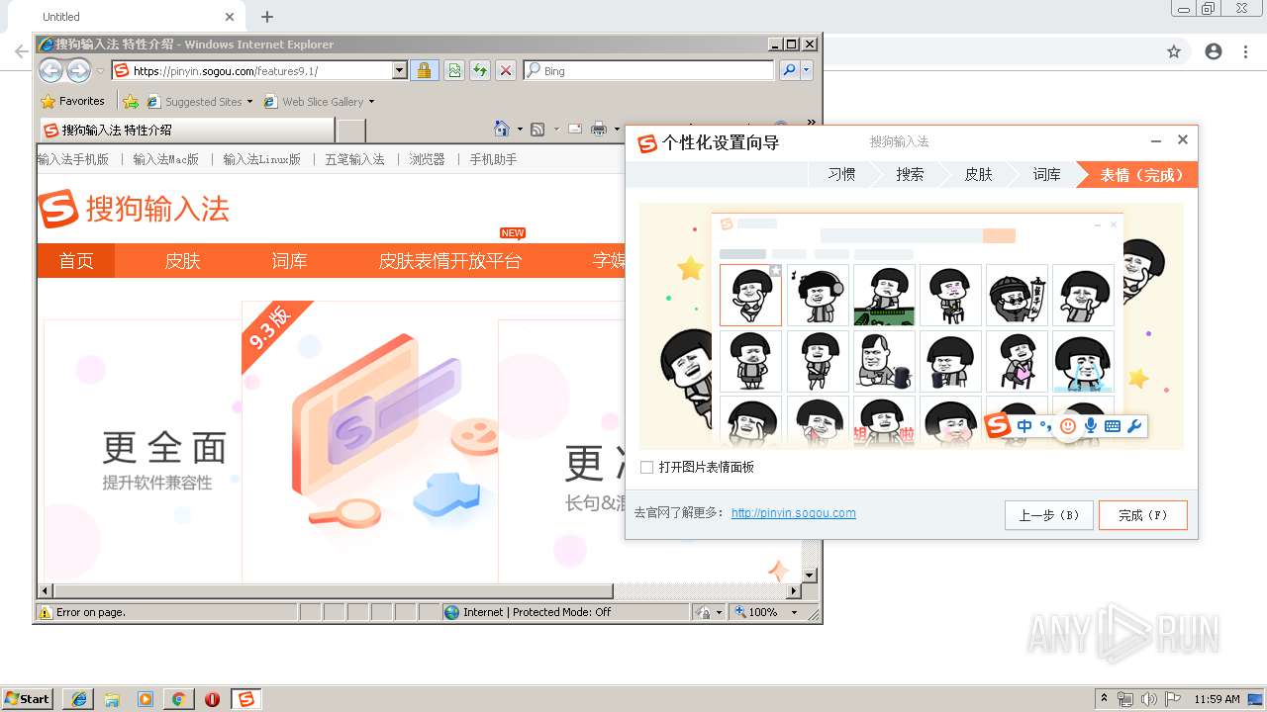Click the 上一步 (B) back button
This screenshot has height=712, width=1267.
pyautogui.click(x=1049, y=515)
